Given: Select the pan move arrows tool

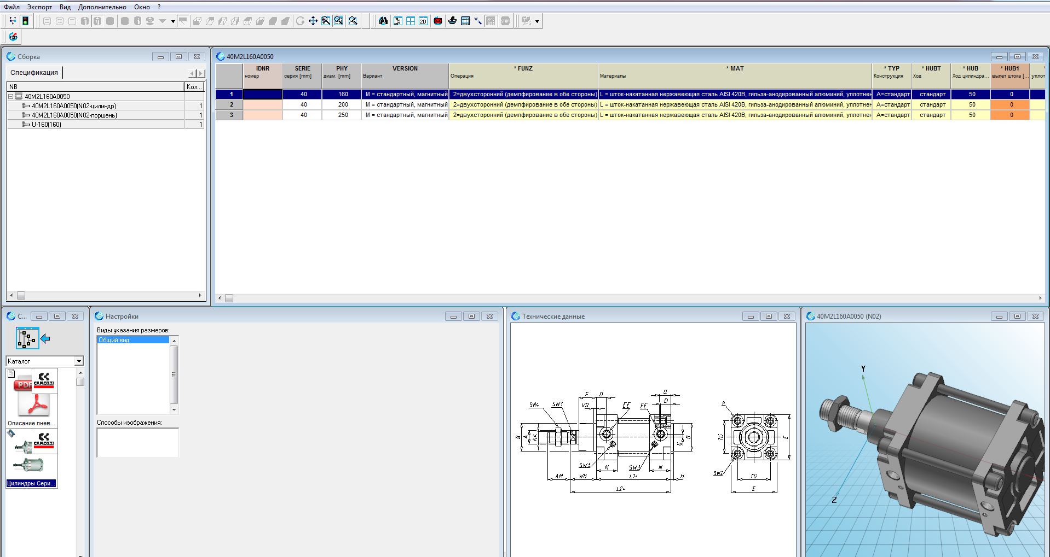Looking at the screenshot, I should (x=313, y=21).
